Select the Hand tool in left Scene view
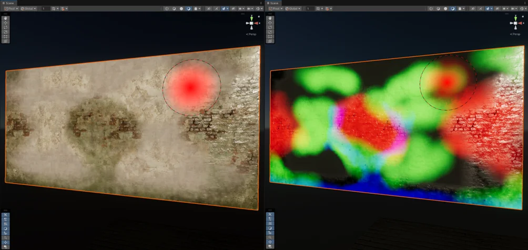 click(6, 18)
